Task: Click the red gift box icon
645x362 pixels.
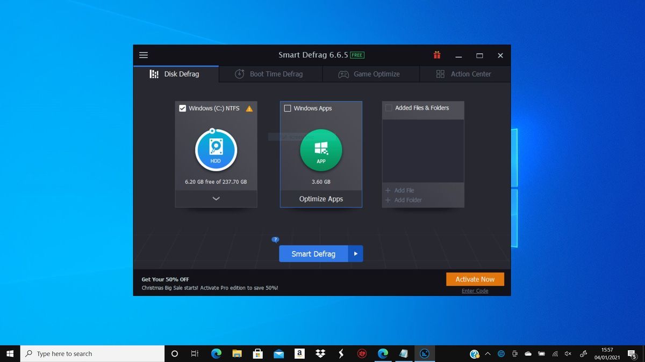Action: click(x=437, y=55)
